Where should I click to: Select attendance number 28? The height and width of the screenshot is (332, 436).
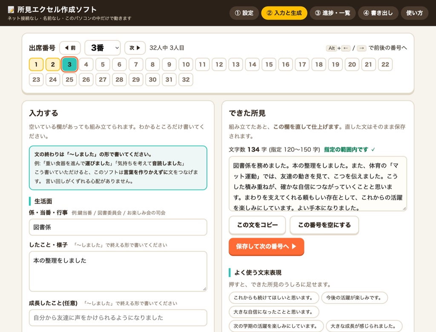coord(119,79)
